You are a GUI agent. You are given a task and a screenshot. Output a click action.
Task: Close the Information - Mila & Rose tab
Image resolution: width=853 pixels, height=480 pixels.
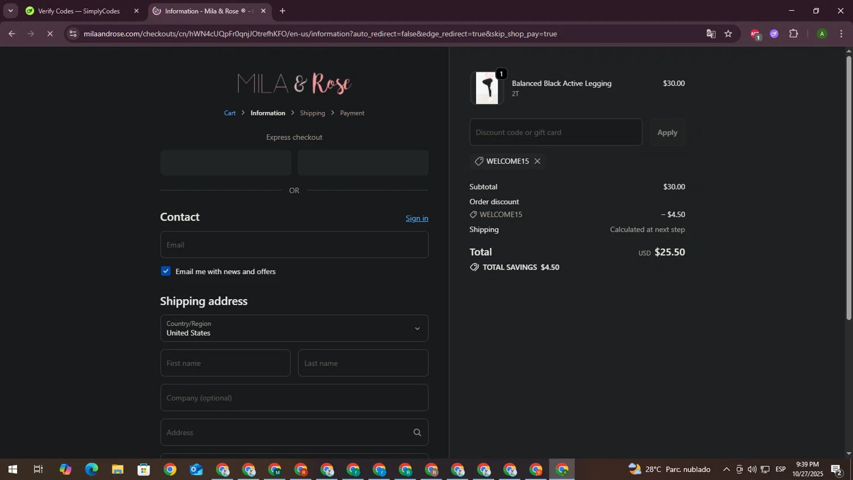(x=263, y=11)
